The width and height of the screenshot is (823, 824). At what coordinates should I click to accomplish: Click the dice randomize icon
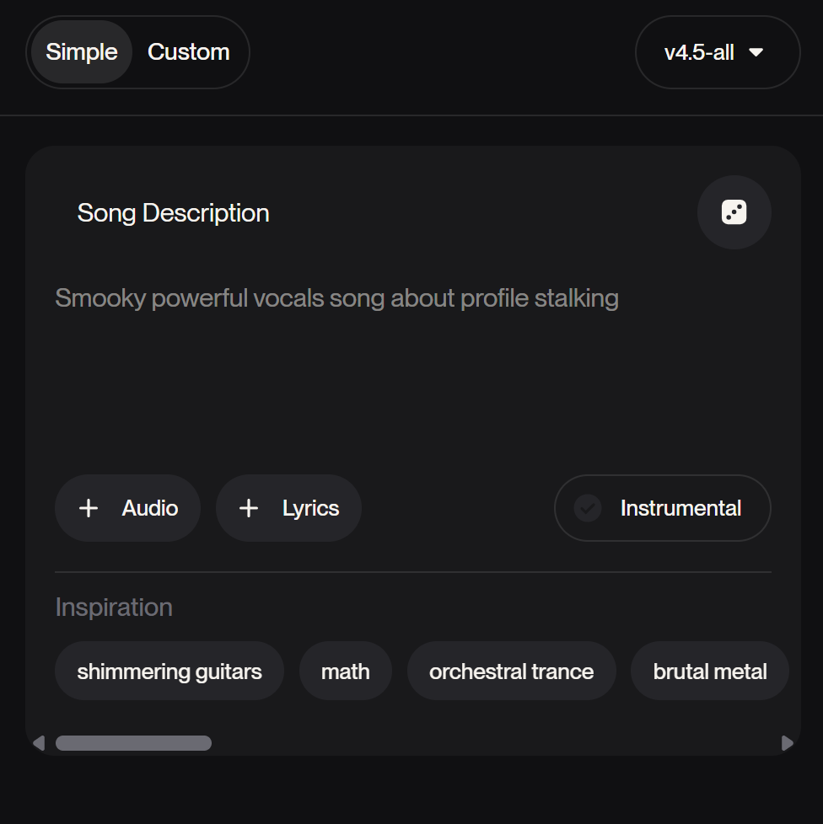[734, 212]
